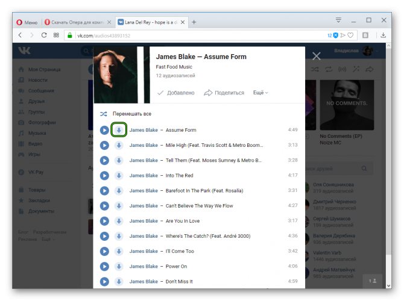
Task: Play Can't Believe The Way We Flow
Action: [x=104, y=206]
